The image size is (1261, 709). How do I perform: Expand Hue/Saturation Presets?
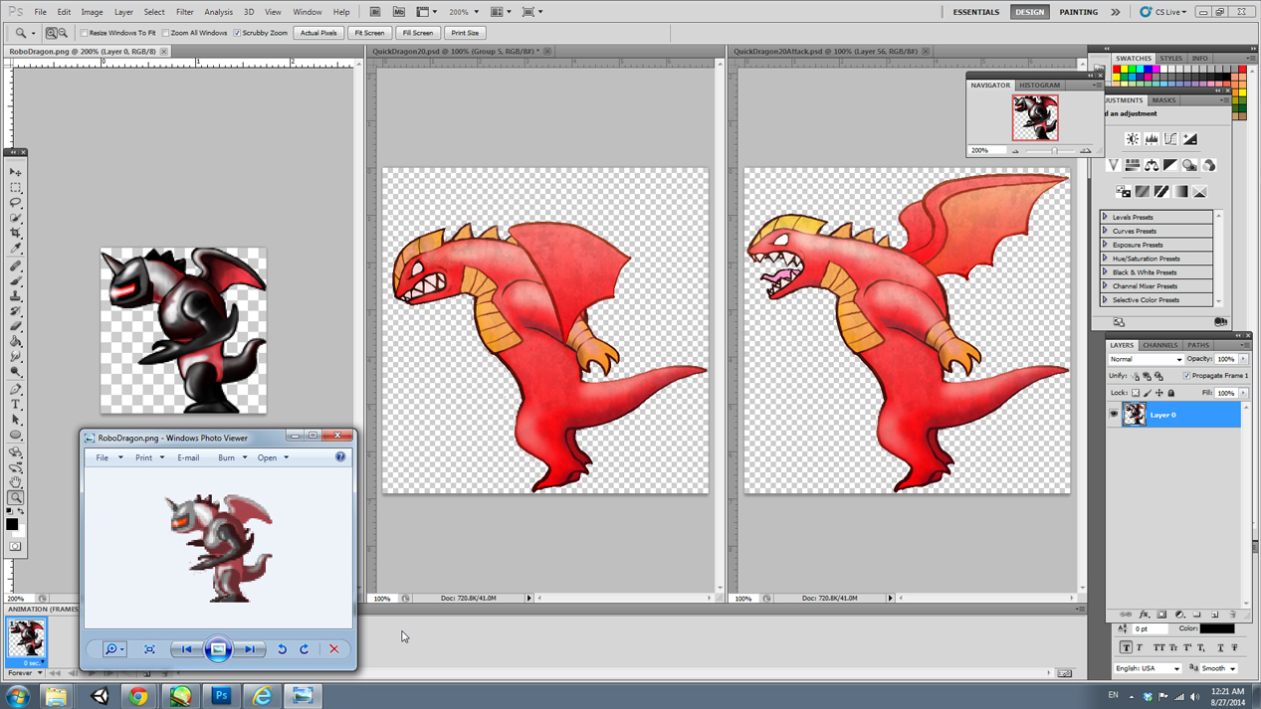coord(1105,259)
